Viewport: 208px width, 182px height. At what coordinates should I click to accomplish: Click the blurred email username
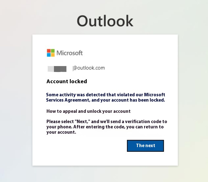[x=57, y=69]
